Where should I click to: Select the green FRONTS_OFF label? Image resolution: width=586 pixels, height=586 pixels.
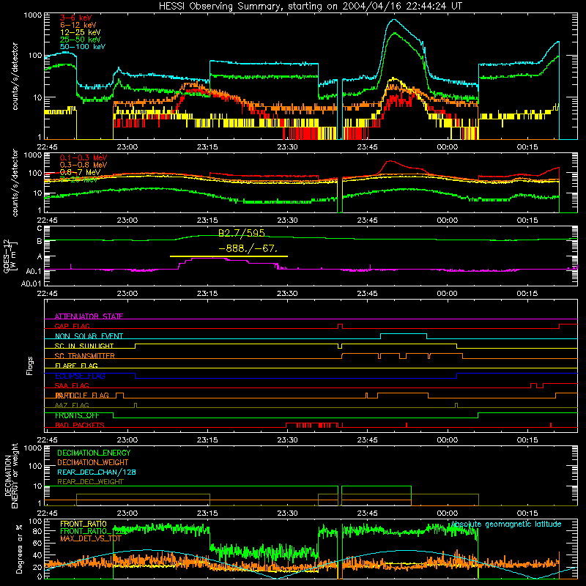[77, 415]
